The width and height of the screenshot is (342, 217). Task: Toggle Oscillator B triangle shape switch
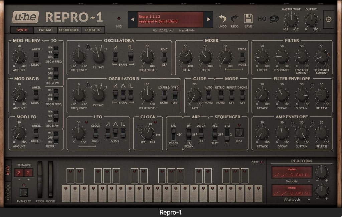pyautogui.click(x=123, y=95)
